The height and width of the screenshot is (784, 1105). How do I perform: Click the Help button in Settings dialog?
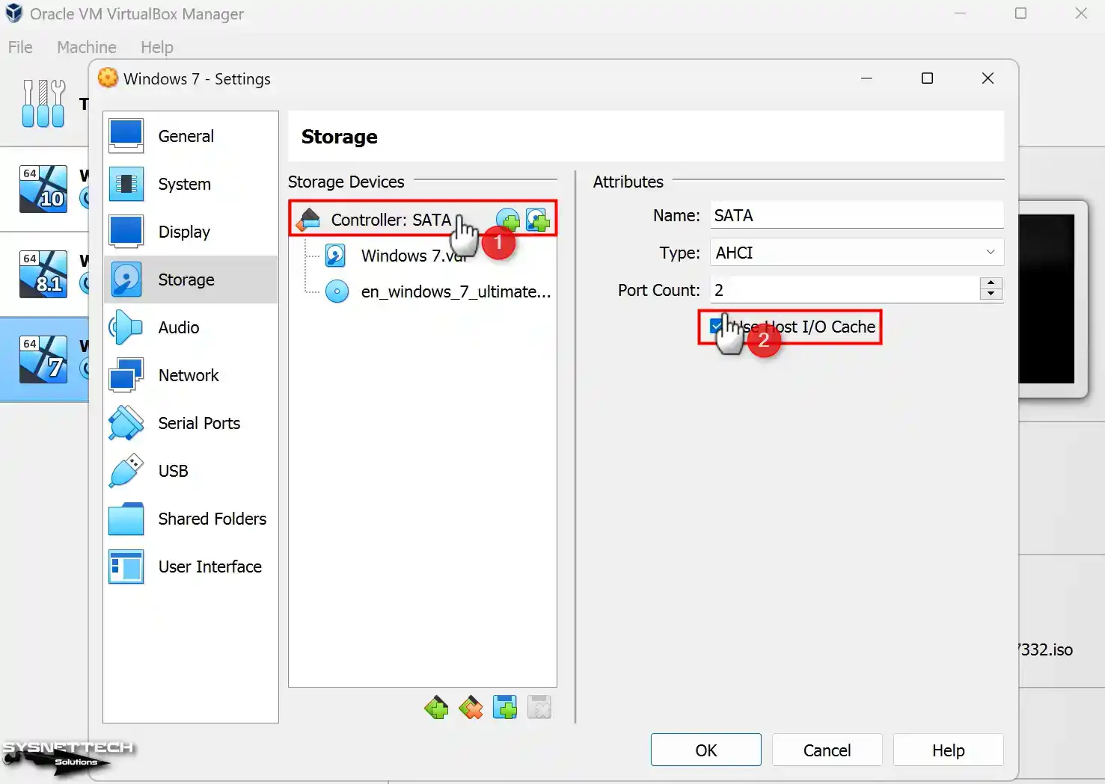click(948, 750)
